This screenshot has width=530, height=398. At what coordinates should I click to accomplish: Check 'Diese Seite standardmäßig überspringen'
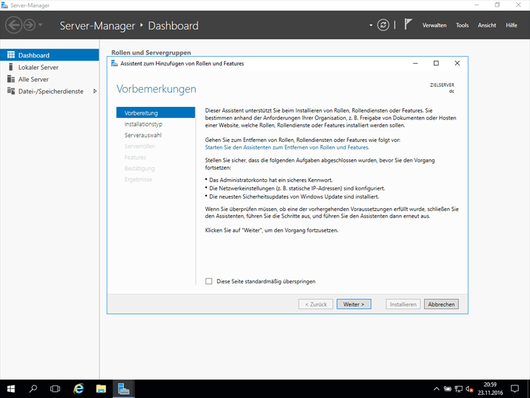[209, 281]
